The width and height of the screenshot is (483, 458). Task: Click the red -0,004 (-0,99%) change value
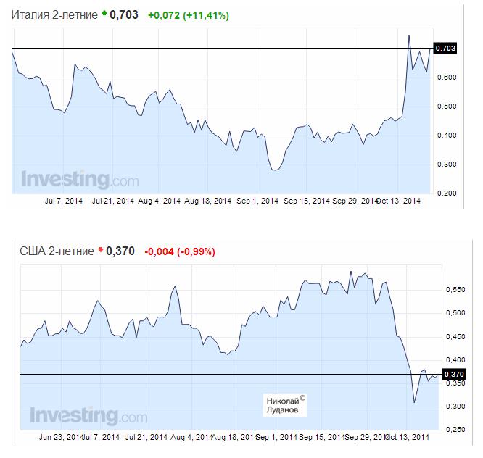(x=180, y=251)
